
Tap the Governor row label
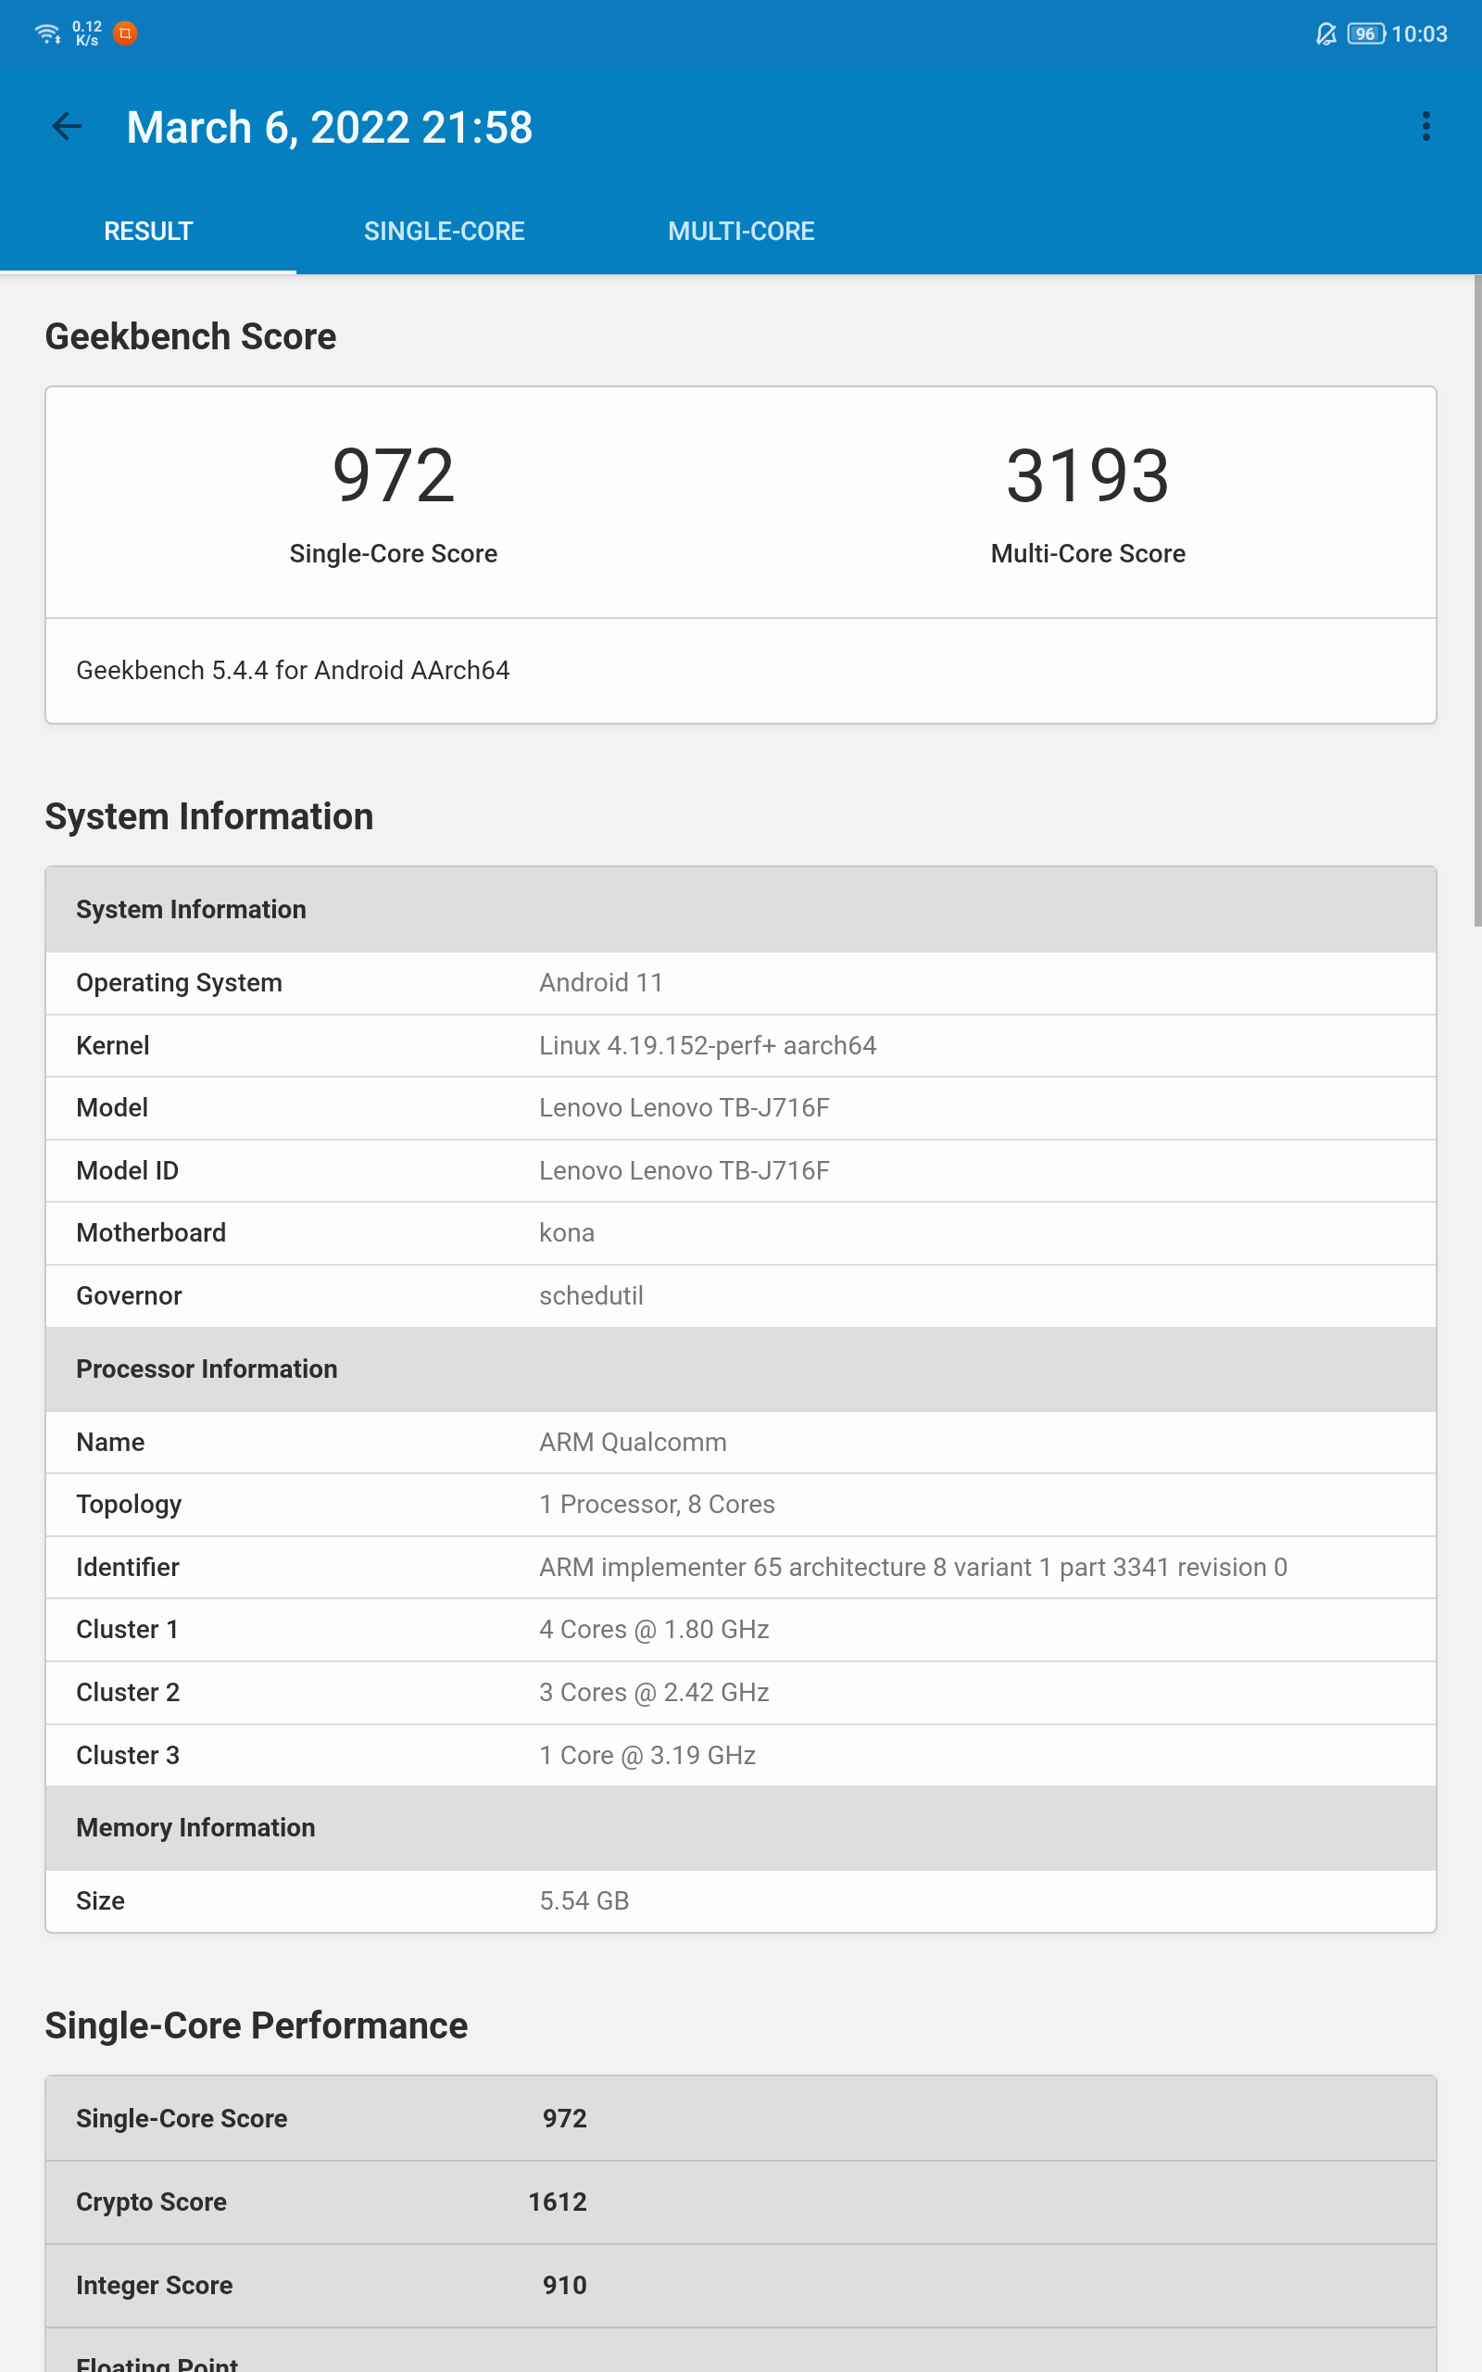[x=130, y=1295]
